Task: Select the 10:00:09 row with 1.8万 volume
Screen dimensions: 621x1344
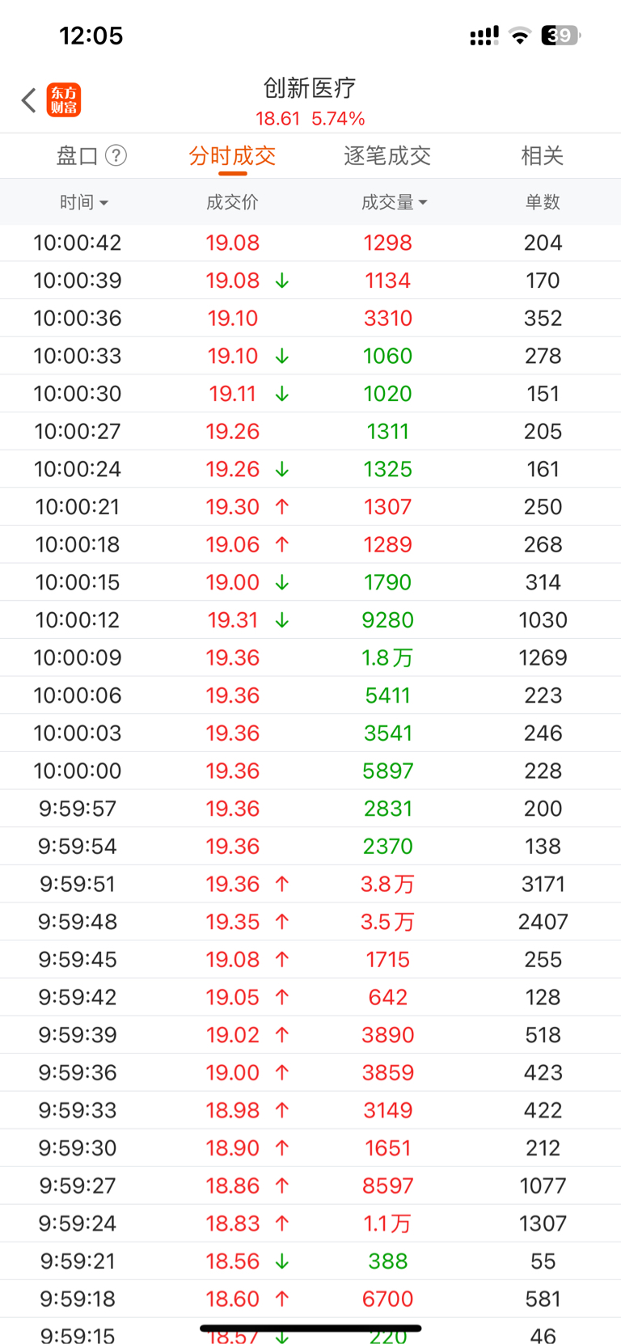Action: click(310, 657)
